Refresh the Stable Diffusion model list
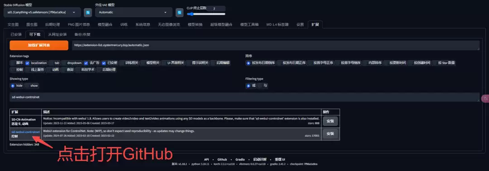The width and height of the screenshot is (489, 171). [88, 13]
